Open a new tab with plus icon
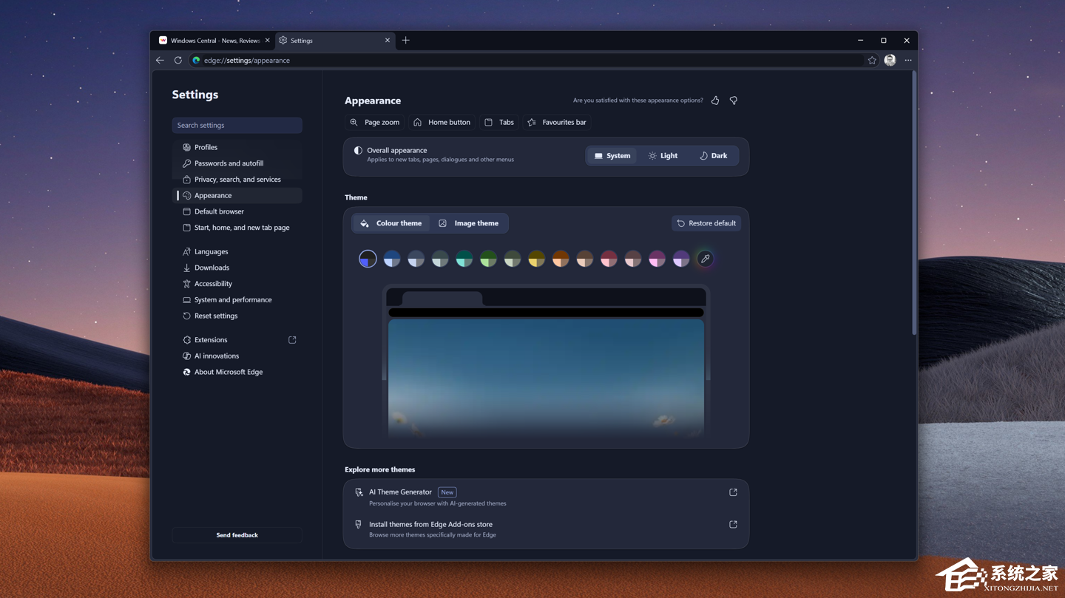1065x598 pixels. pyautogui.click(x=406, y=41)
